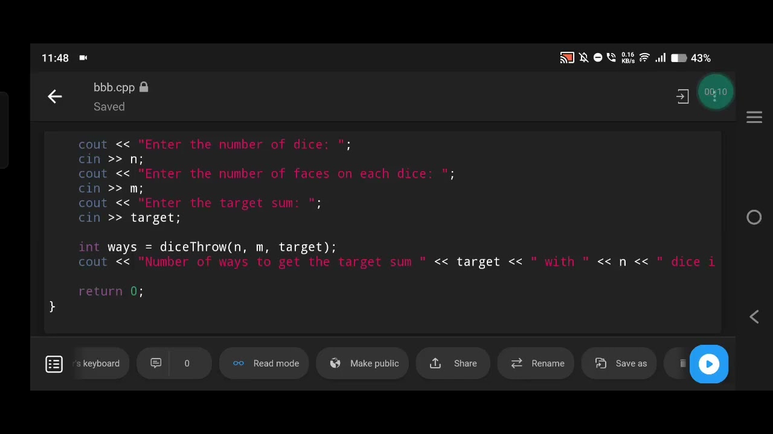Open Android recents hamburger nav icon
Viewport: 773px width, 434px height.
click(754, 117)
